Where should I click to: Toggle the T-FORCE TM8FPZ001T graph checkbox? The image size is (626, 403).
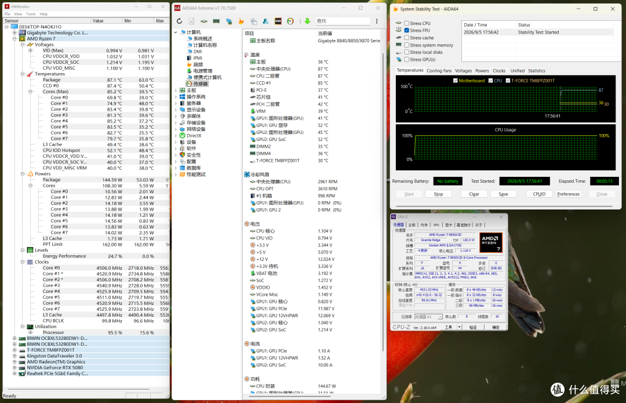[508, 80]
